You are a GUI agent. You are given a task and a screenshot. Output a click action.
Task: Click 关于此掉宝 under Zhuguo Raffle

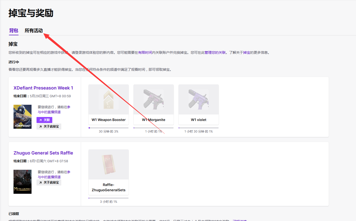tap(49, 182)
